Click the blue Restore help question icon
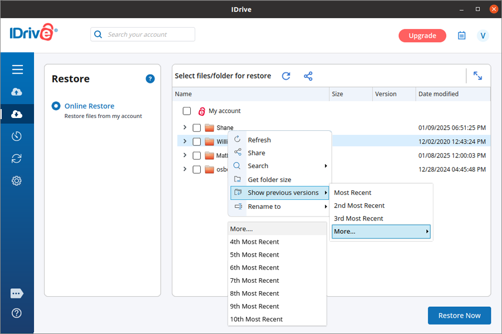Viewport: 502px width, 334px height. [x=150, y=79]
